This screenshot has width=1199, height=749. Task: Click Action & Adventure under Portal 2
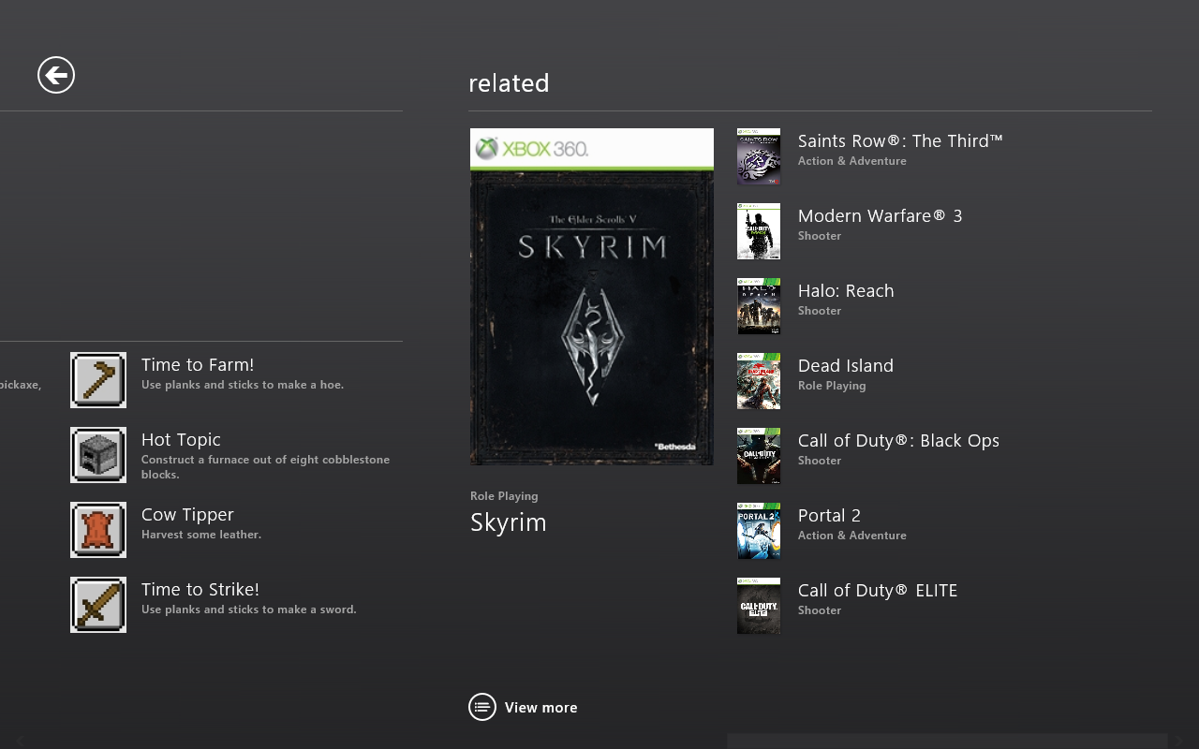[x=852, y=536]
